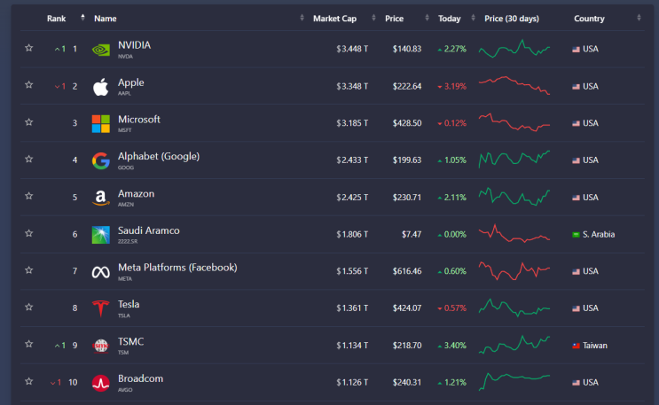Click the NVIDIA logo icon
This screenshot has width=659, height=405.
101,50
